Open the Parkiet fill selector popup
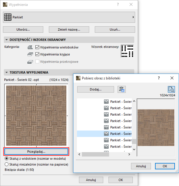Viewport: 179px width, 186px height. (69, 17)
